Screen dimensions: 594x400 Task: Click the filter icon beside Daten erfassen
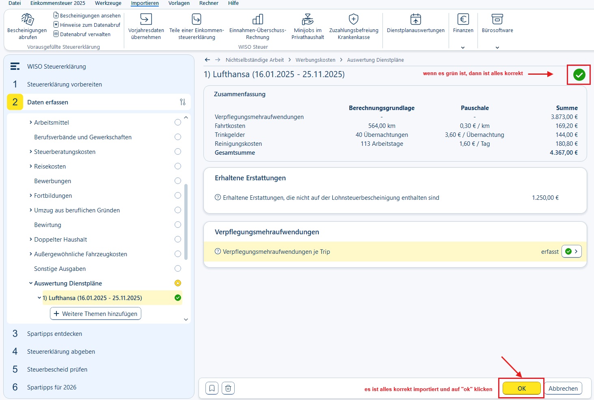coord(183,102)
